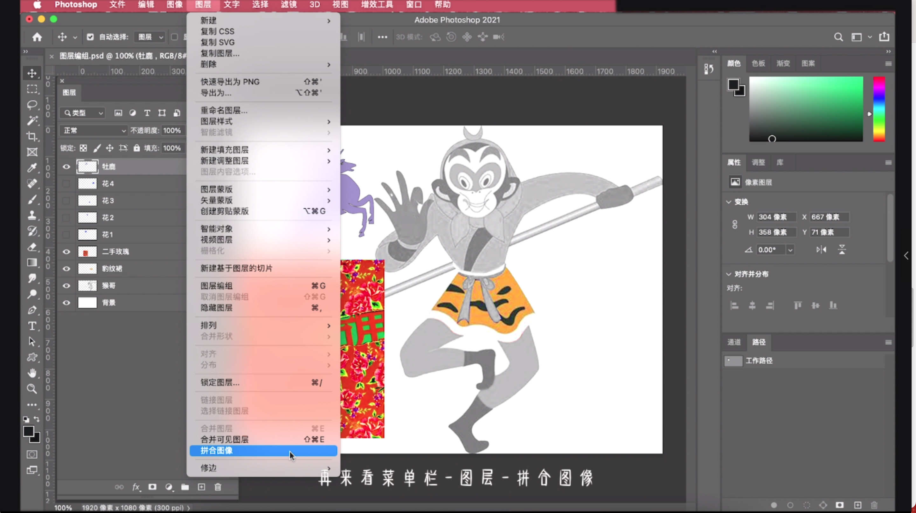Click the 二手玫瑰 layer thumbnail
This screenshot has height=513, width=916.
click(87, 251)
